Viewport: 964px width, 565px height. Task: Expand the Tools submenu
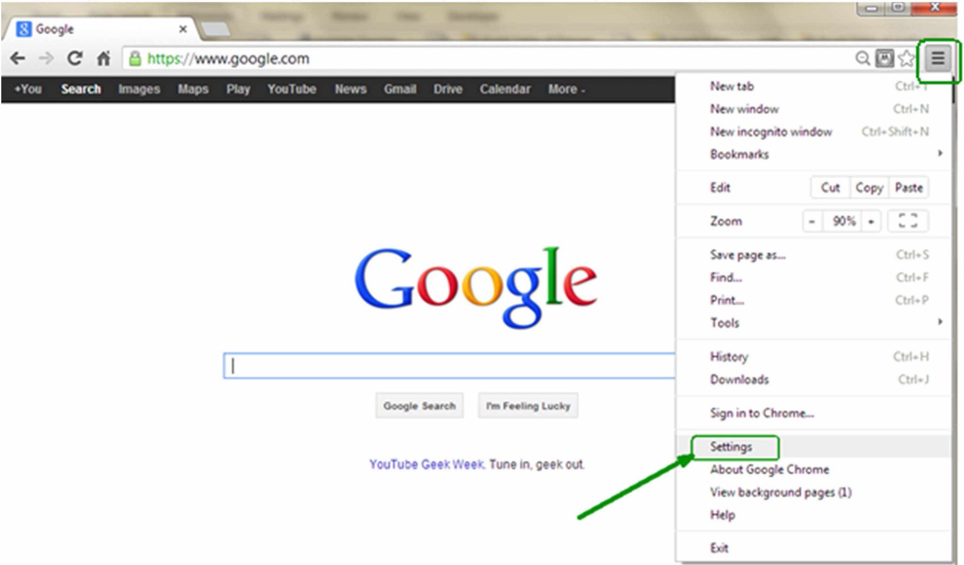tap(814, 323)
